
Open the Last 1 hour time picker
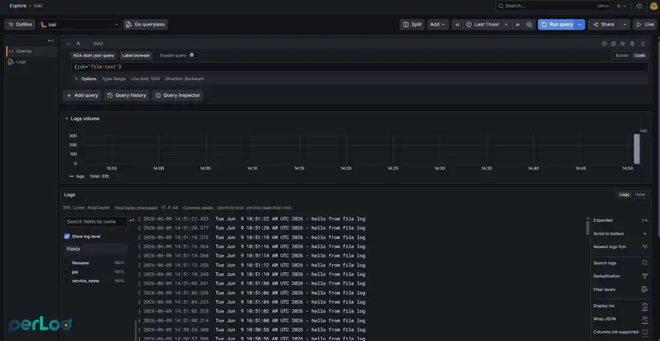coord(488,24)
